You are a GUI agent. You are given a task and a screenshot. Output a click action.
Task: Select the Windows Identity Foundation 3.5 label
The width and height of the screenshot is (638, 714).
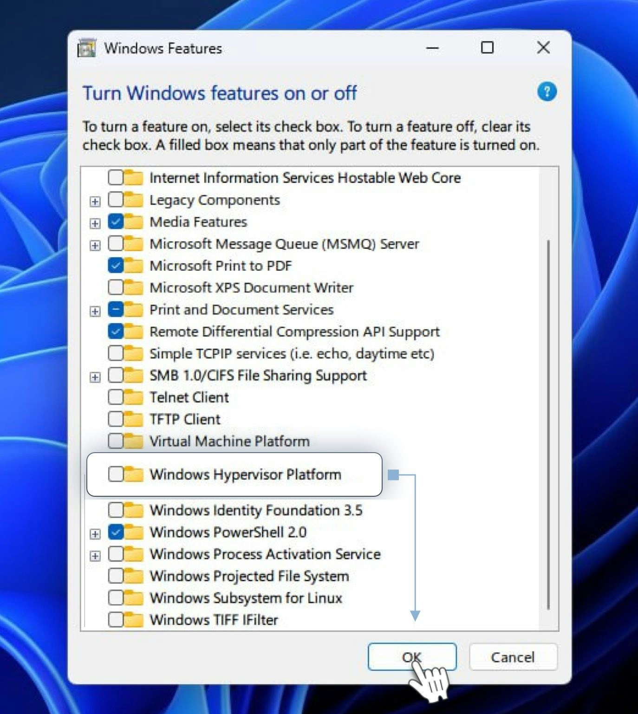(256, 510)
